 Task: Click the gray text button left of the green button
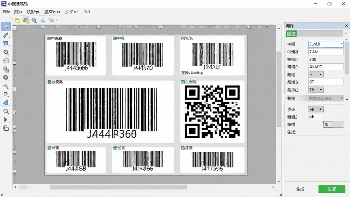pyautogui.click(x=300, y=189)
